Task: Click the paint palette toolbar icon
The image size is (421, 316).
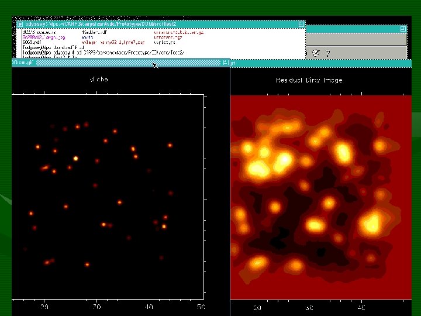Action: pyautogui.click(x=316, y=53)
